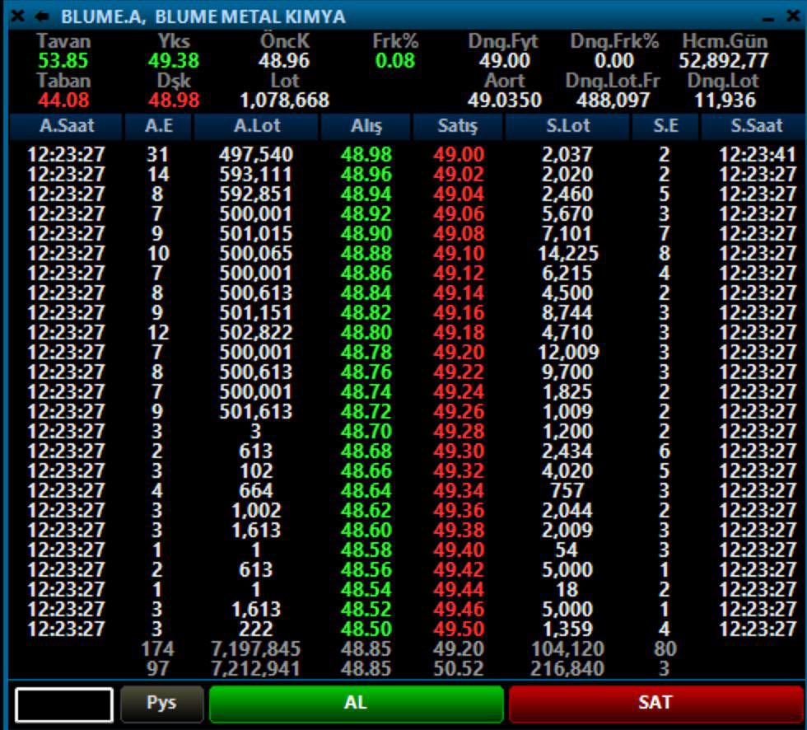Select best bid price 48.98

[366, 155]
